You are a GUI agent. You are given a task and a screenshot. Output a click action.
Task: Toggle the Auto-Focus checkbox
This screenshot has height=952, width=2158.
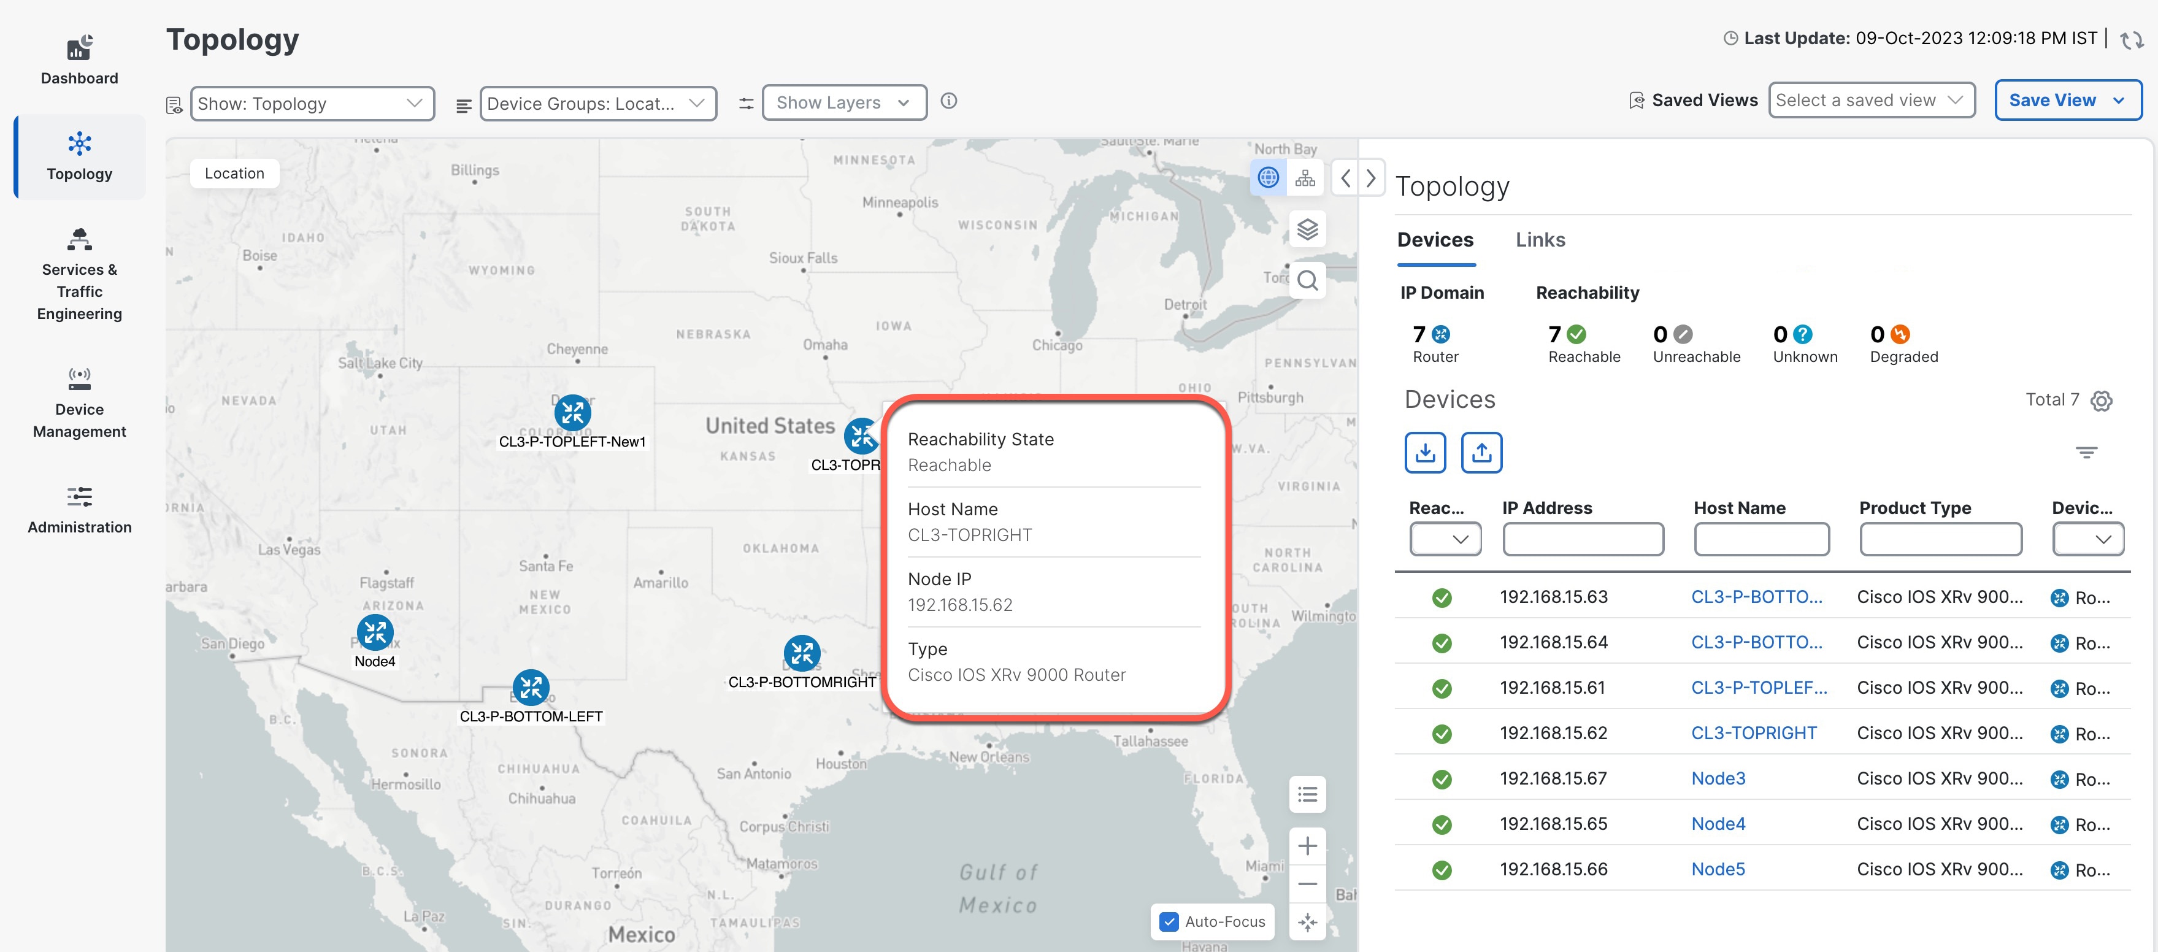tap(1169, 922)
